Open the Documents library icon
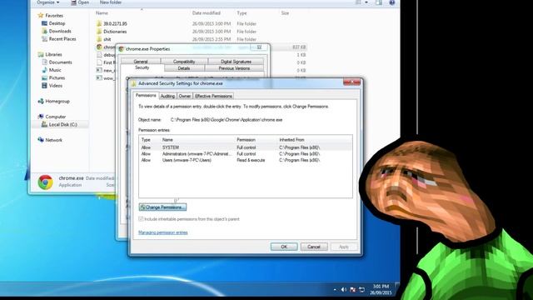Viewport: 533px width, 300px height. point(44,62)
